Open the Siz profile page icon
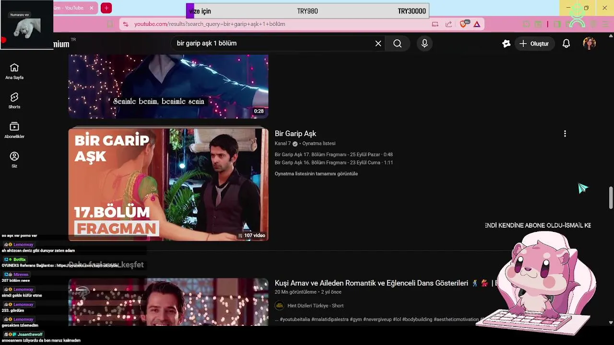614x345 pixels. click(x=14, y=156)
